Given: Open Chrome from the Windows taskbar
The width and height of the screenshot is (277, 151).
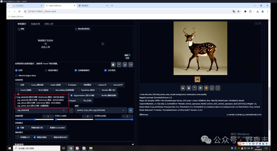Looking at the screenshot, I should click(x=71, y=148).
